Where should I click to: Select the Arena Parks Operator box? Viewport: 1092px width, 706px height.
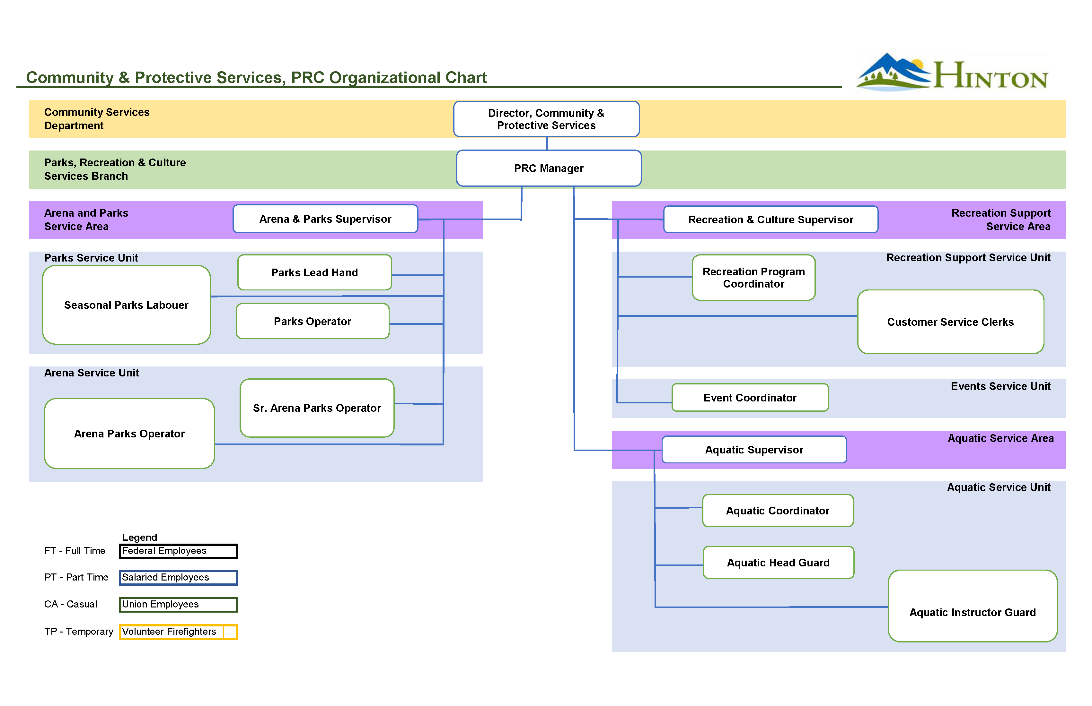(129, 434)
